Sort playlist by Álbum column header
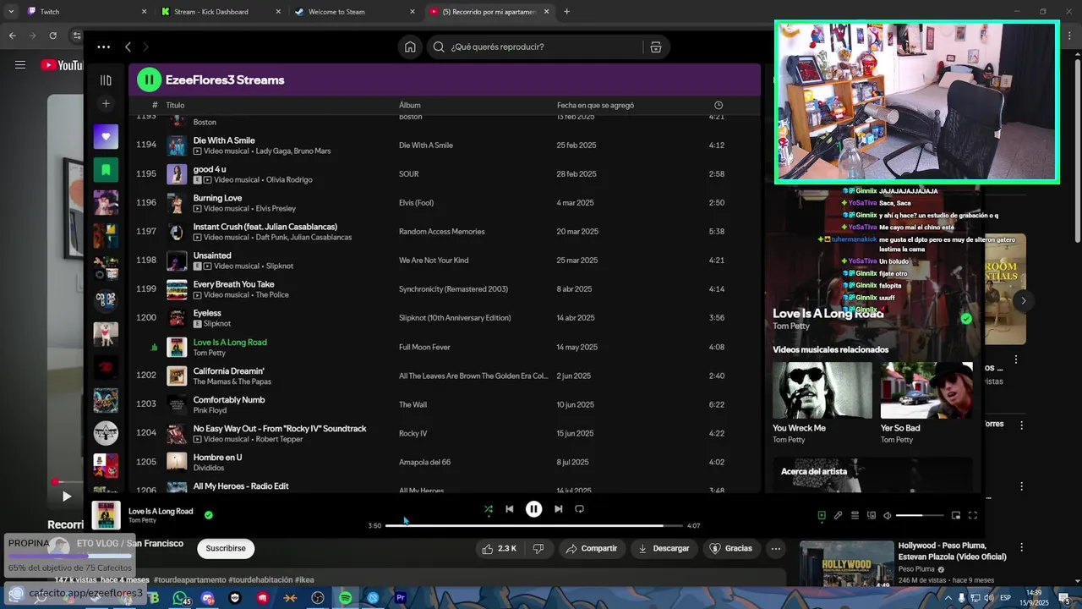 [x=409, y=106]
